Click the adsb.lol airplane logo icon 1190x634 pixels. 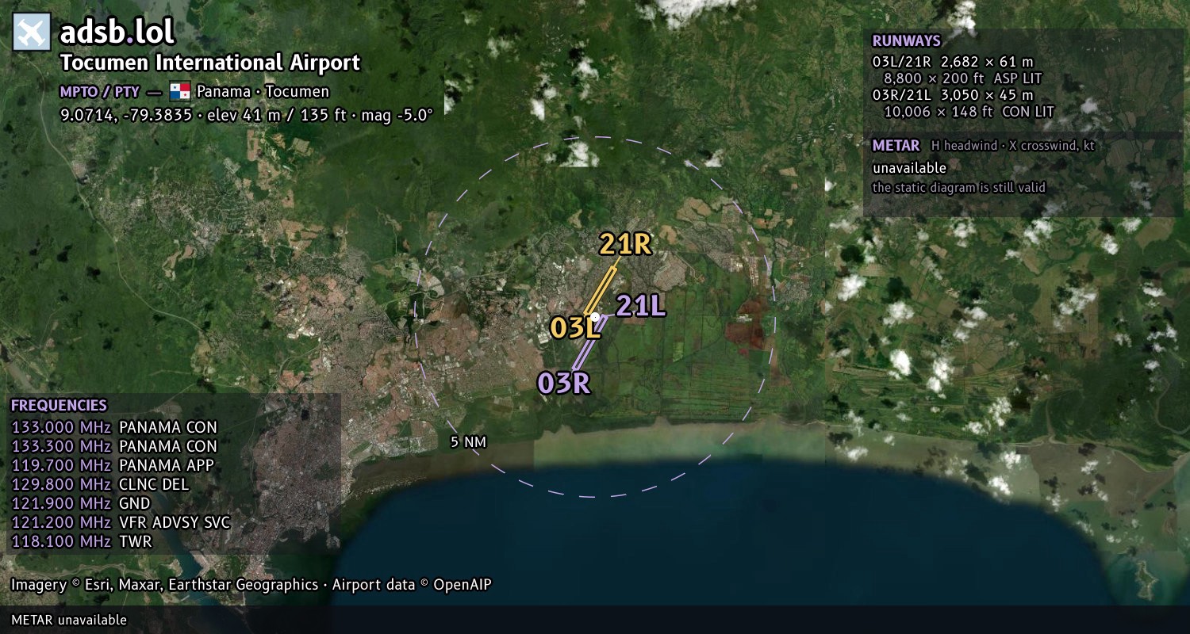tap(32, 32)
